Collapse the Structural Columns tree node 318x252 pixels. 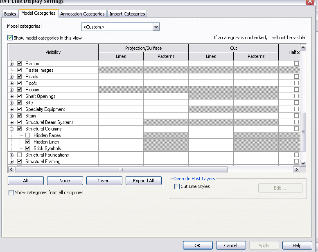coord(12,129)
